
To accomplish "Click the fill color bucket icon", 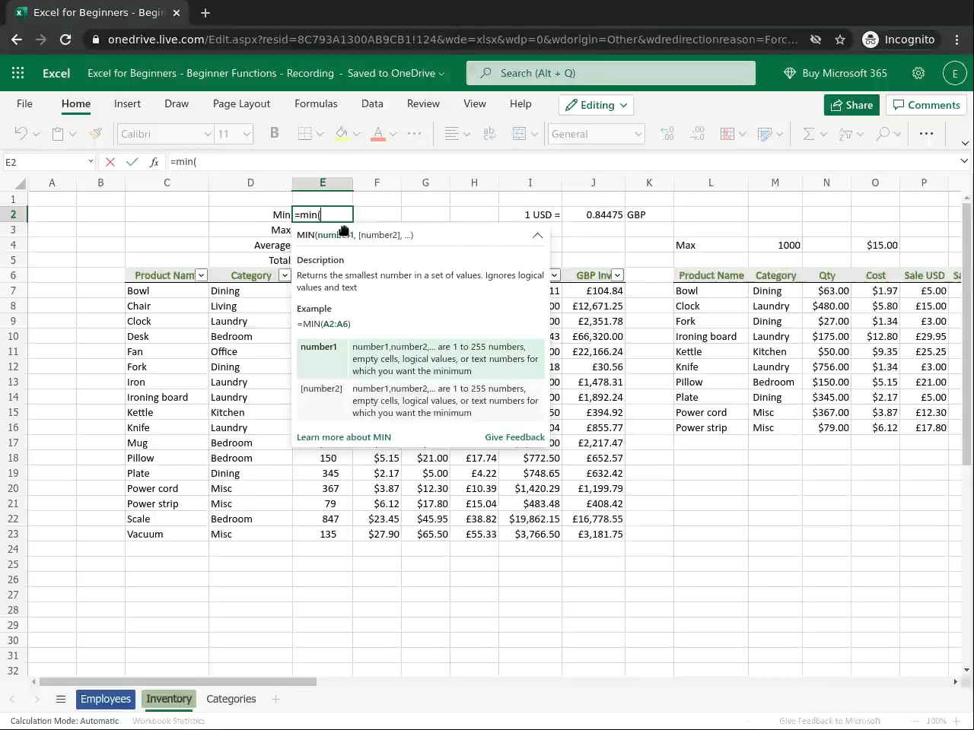I will [342, 134].
